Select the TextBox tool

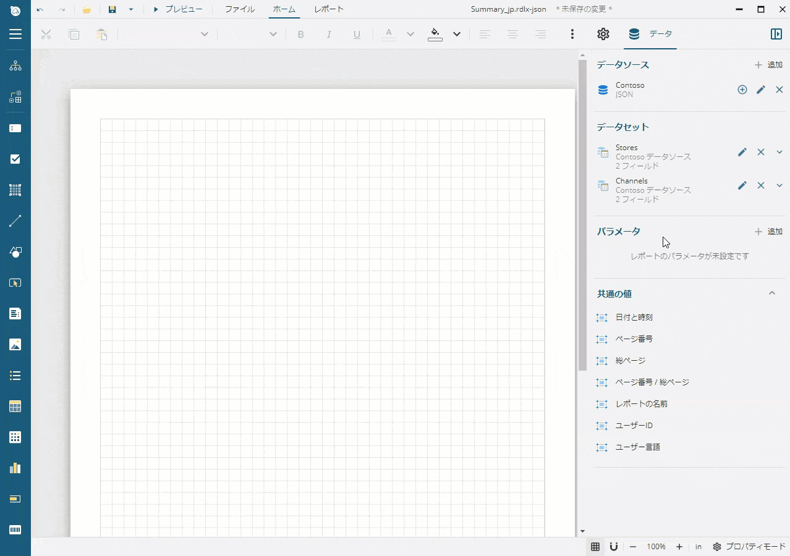15,128
